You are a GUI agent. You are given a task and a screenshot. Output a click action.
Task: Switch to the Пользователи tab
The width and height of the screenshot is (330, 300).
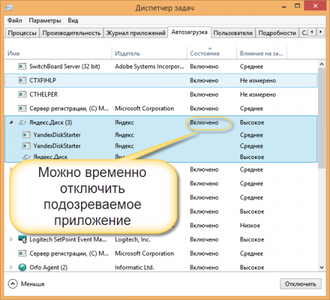point(233,33)
